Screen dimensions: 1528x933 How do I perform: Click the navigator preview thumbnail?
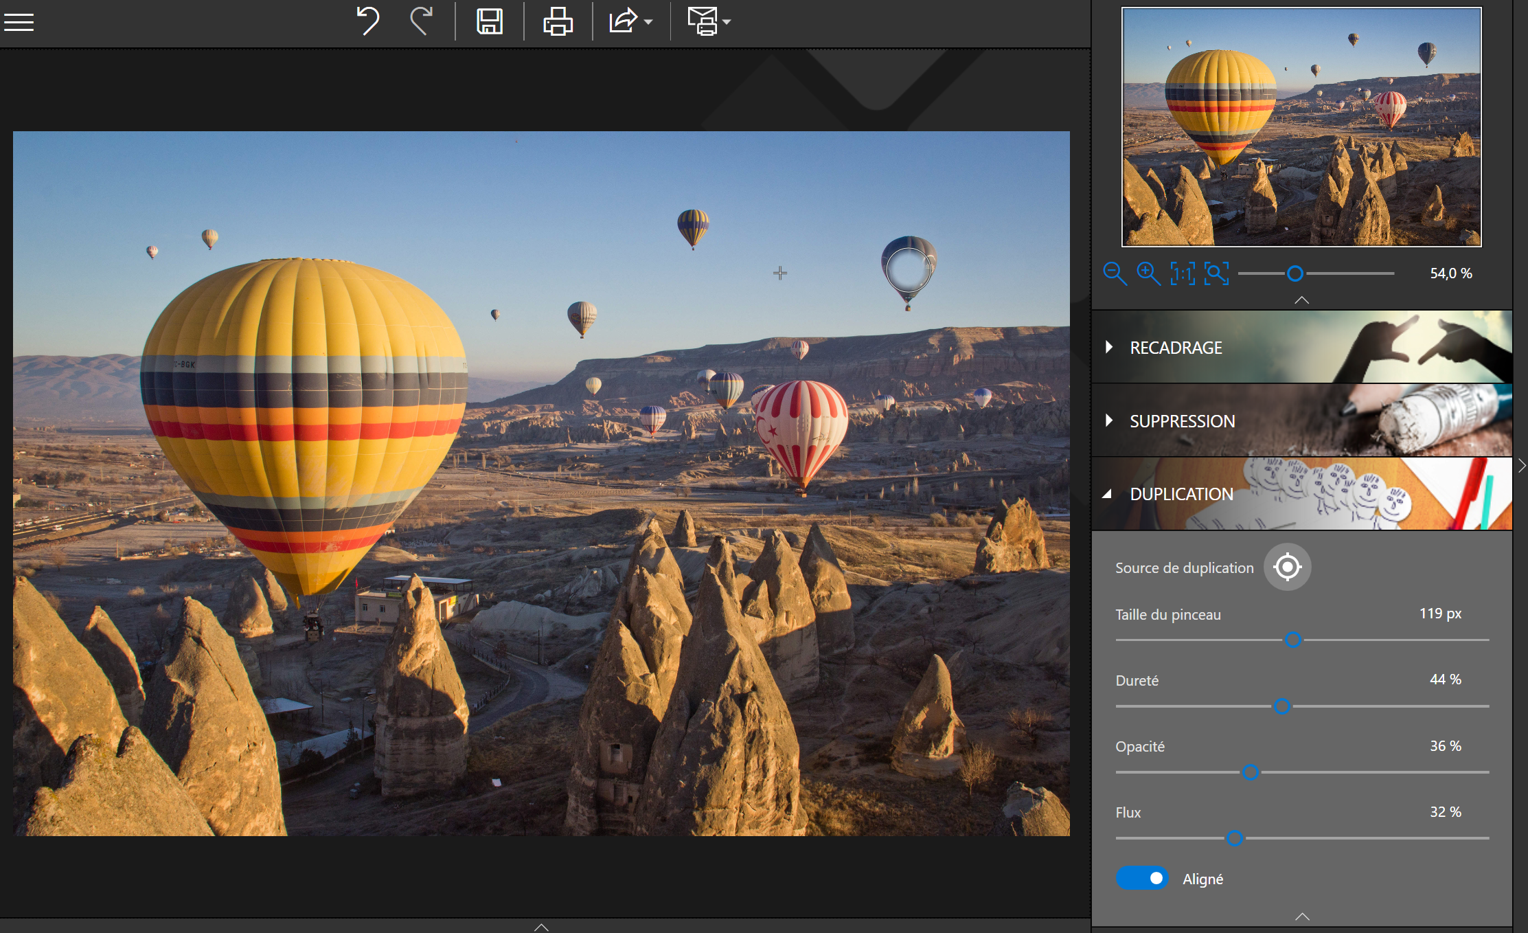tap(1301, 127)
